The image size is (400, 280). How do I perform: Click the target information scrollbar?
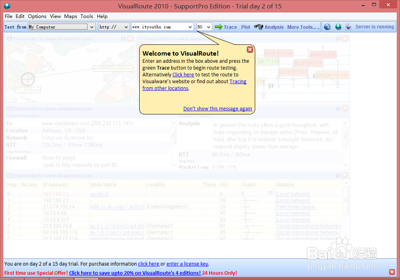tap(174, 144)
